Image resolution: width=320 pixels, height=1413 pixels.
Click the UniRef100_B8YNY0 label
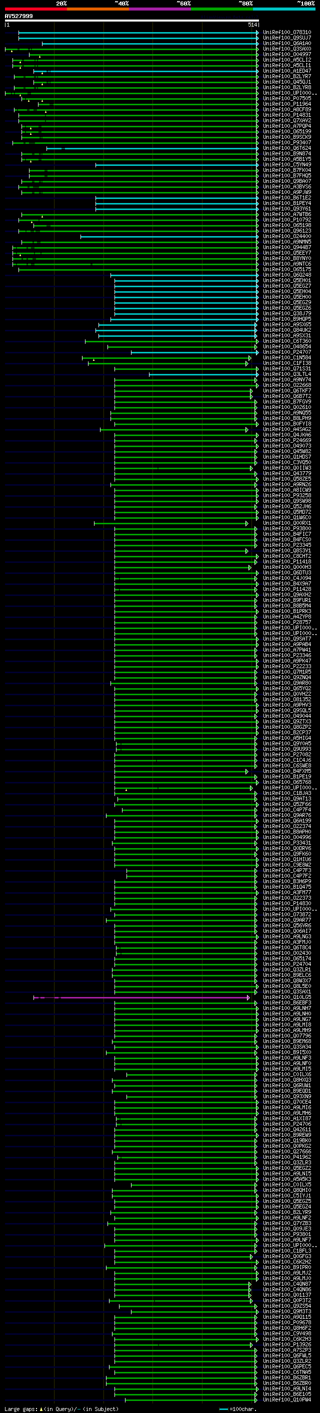coord(287,258)
